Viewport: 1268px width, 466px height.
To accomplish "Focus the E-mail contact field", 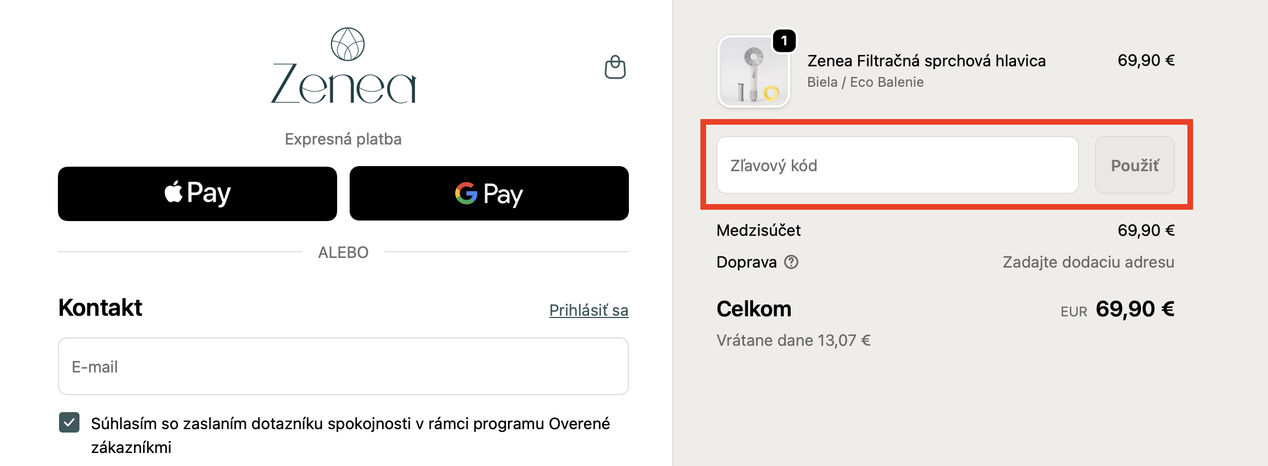I will (343, 366).
